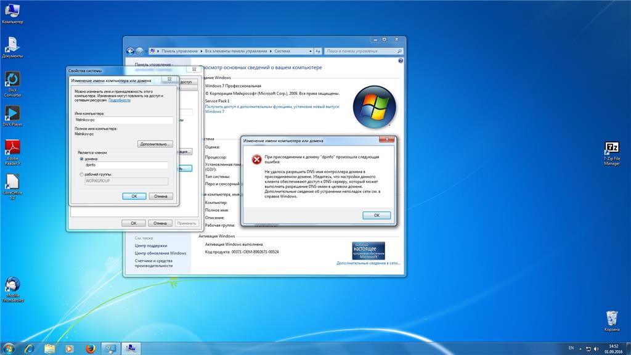
Task: Open the Центр поддержки link
Action: point(151,245)
